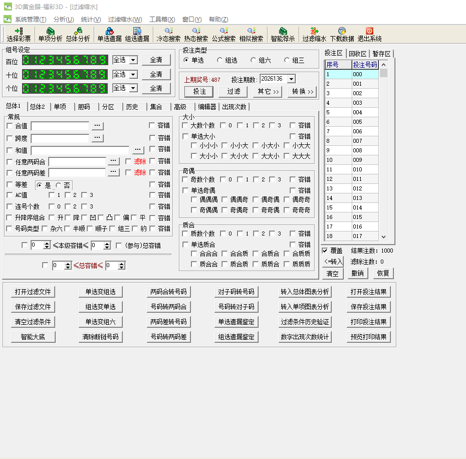The width and height of the screenshot is (466, 459).
Task: Open the 选择彩票 toolbar icon
Action: point(19,35)
